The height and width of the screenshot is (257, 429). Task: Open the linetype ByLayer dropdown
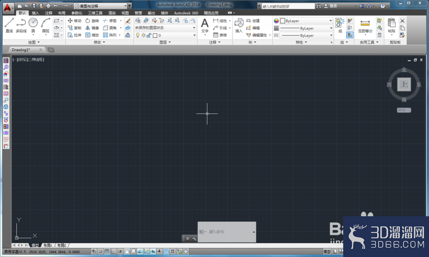coord(306,36)
